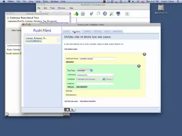182x136 pixels.
Task: Click the blue checkmark icon in TestMaker toolbar
Action: point(91,14)
